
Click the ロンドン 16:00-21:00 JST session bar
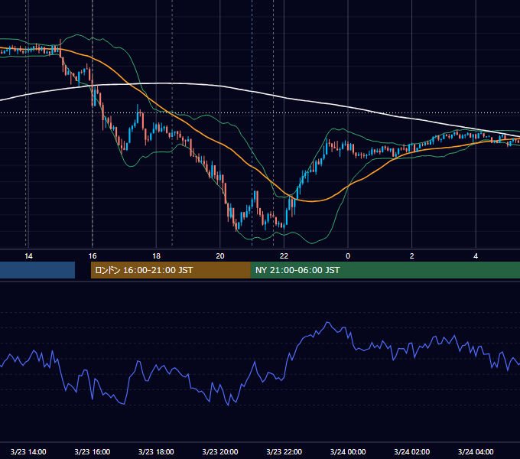(171, 270)
